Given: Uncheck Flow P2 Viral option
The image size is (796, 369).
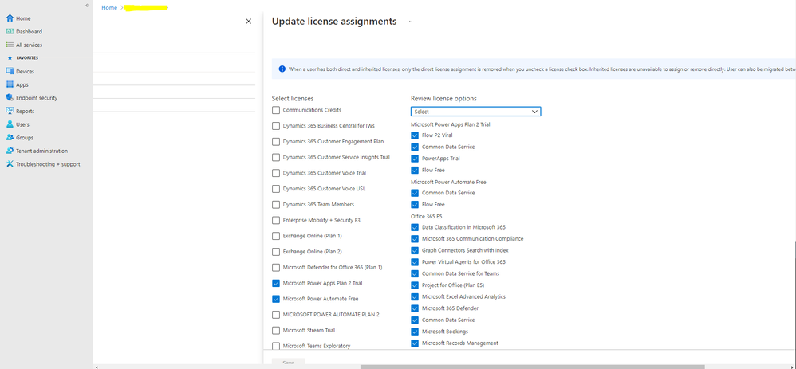Looking at the screenshot, I should [x=415, y=135].
